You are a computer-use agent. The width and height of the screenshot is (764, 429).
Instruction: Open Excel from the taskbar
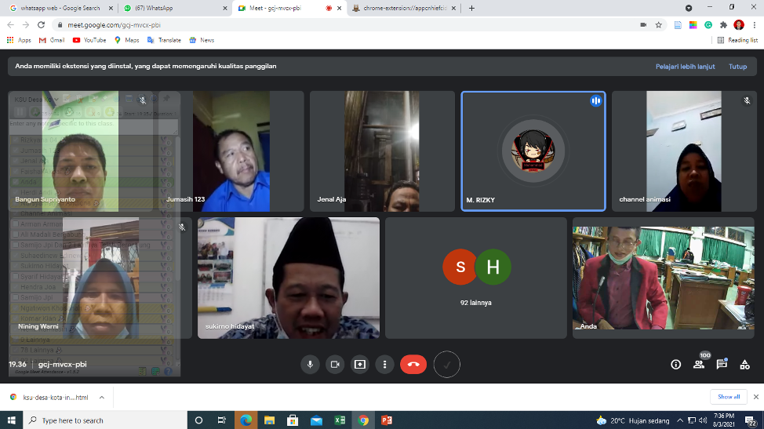(x=340, y=420)
